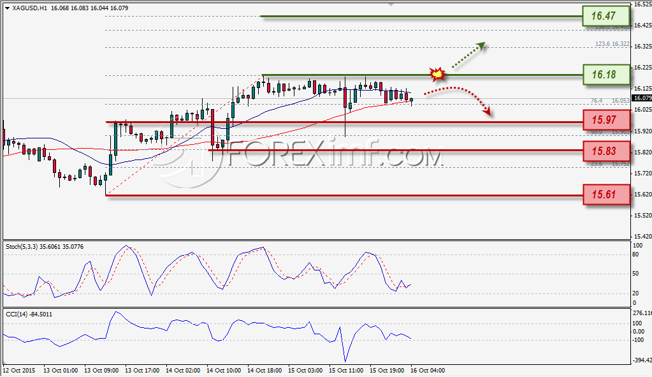Viewport: 652px width, 377px height.
Task: Click the Stochastic scale value 20
Action: click(x=636, y=293)
